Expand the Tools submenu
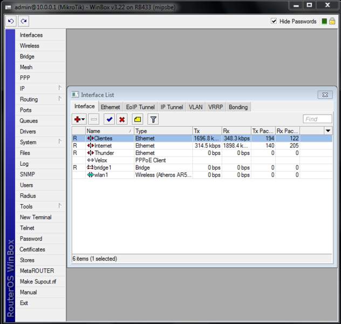The image size is (341, 324). (x=60, y=206)
